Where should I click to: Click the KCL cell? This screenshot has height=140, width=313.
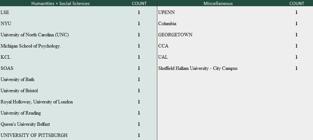(6, 57)
